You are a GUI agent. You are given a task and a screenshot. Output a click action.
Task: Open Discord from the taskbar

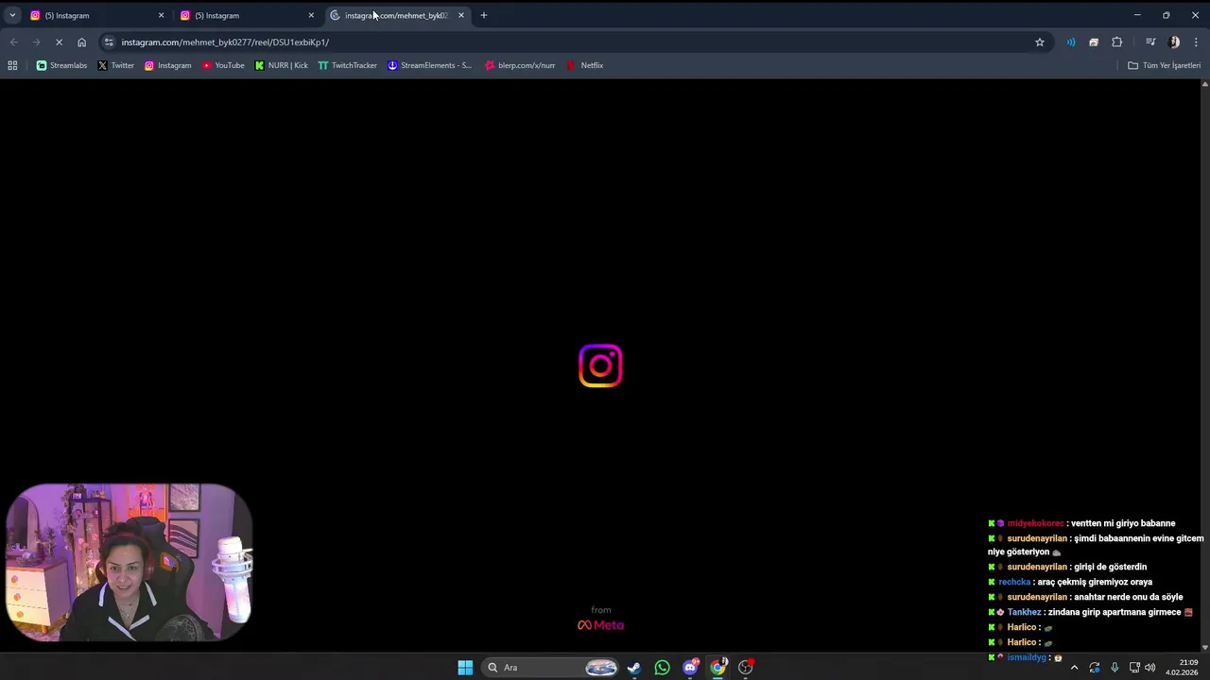coord(690,668)
